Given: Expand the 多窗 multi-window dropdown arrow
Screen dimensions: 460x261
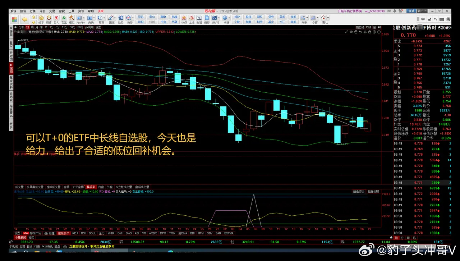Looking at the screenshot, I should 317,18.
